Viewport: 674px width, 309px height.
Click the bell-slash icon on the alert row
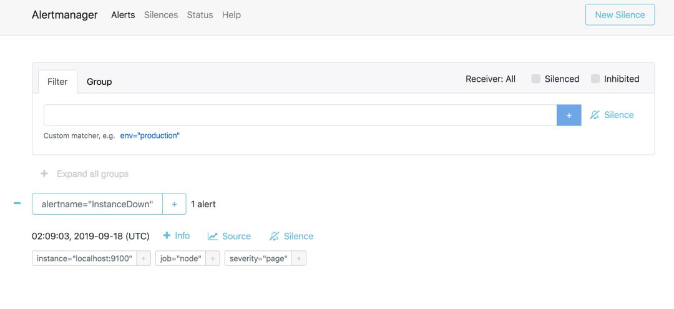tap(275, 236)
